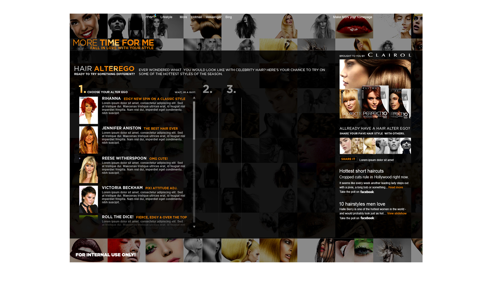Click facebook under 10 hairstyles men love
492x288 pixels.
[367, 218]
